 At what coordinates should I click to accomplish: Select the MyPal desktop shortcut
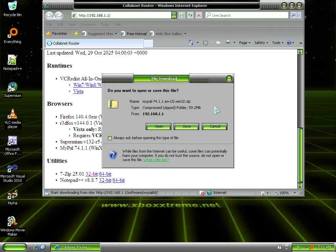[12, 197]
